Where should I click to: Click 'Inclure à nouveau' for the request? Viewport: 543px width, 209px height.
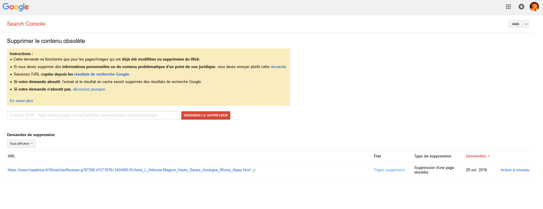point(515,170)
